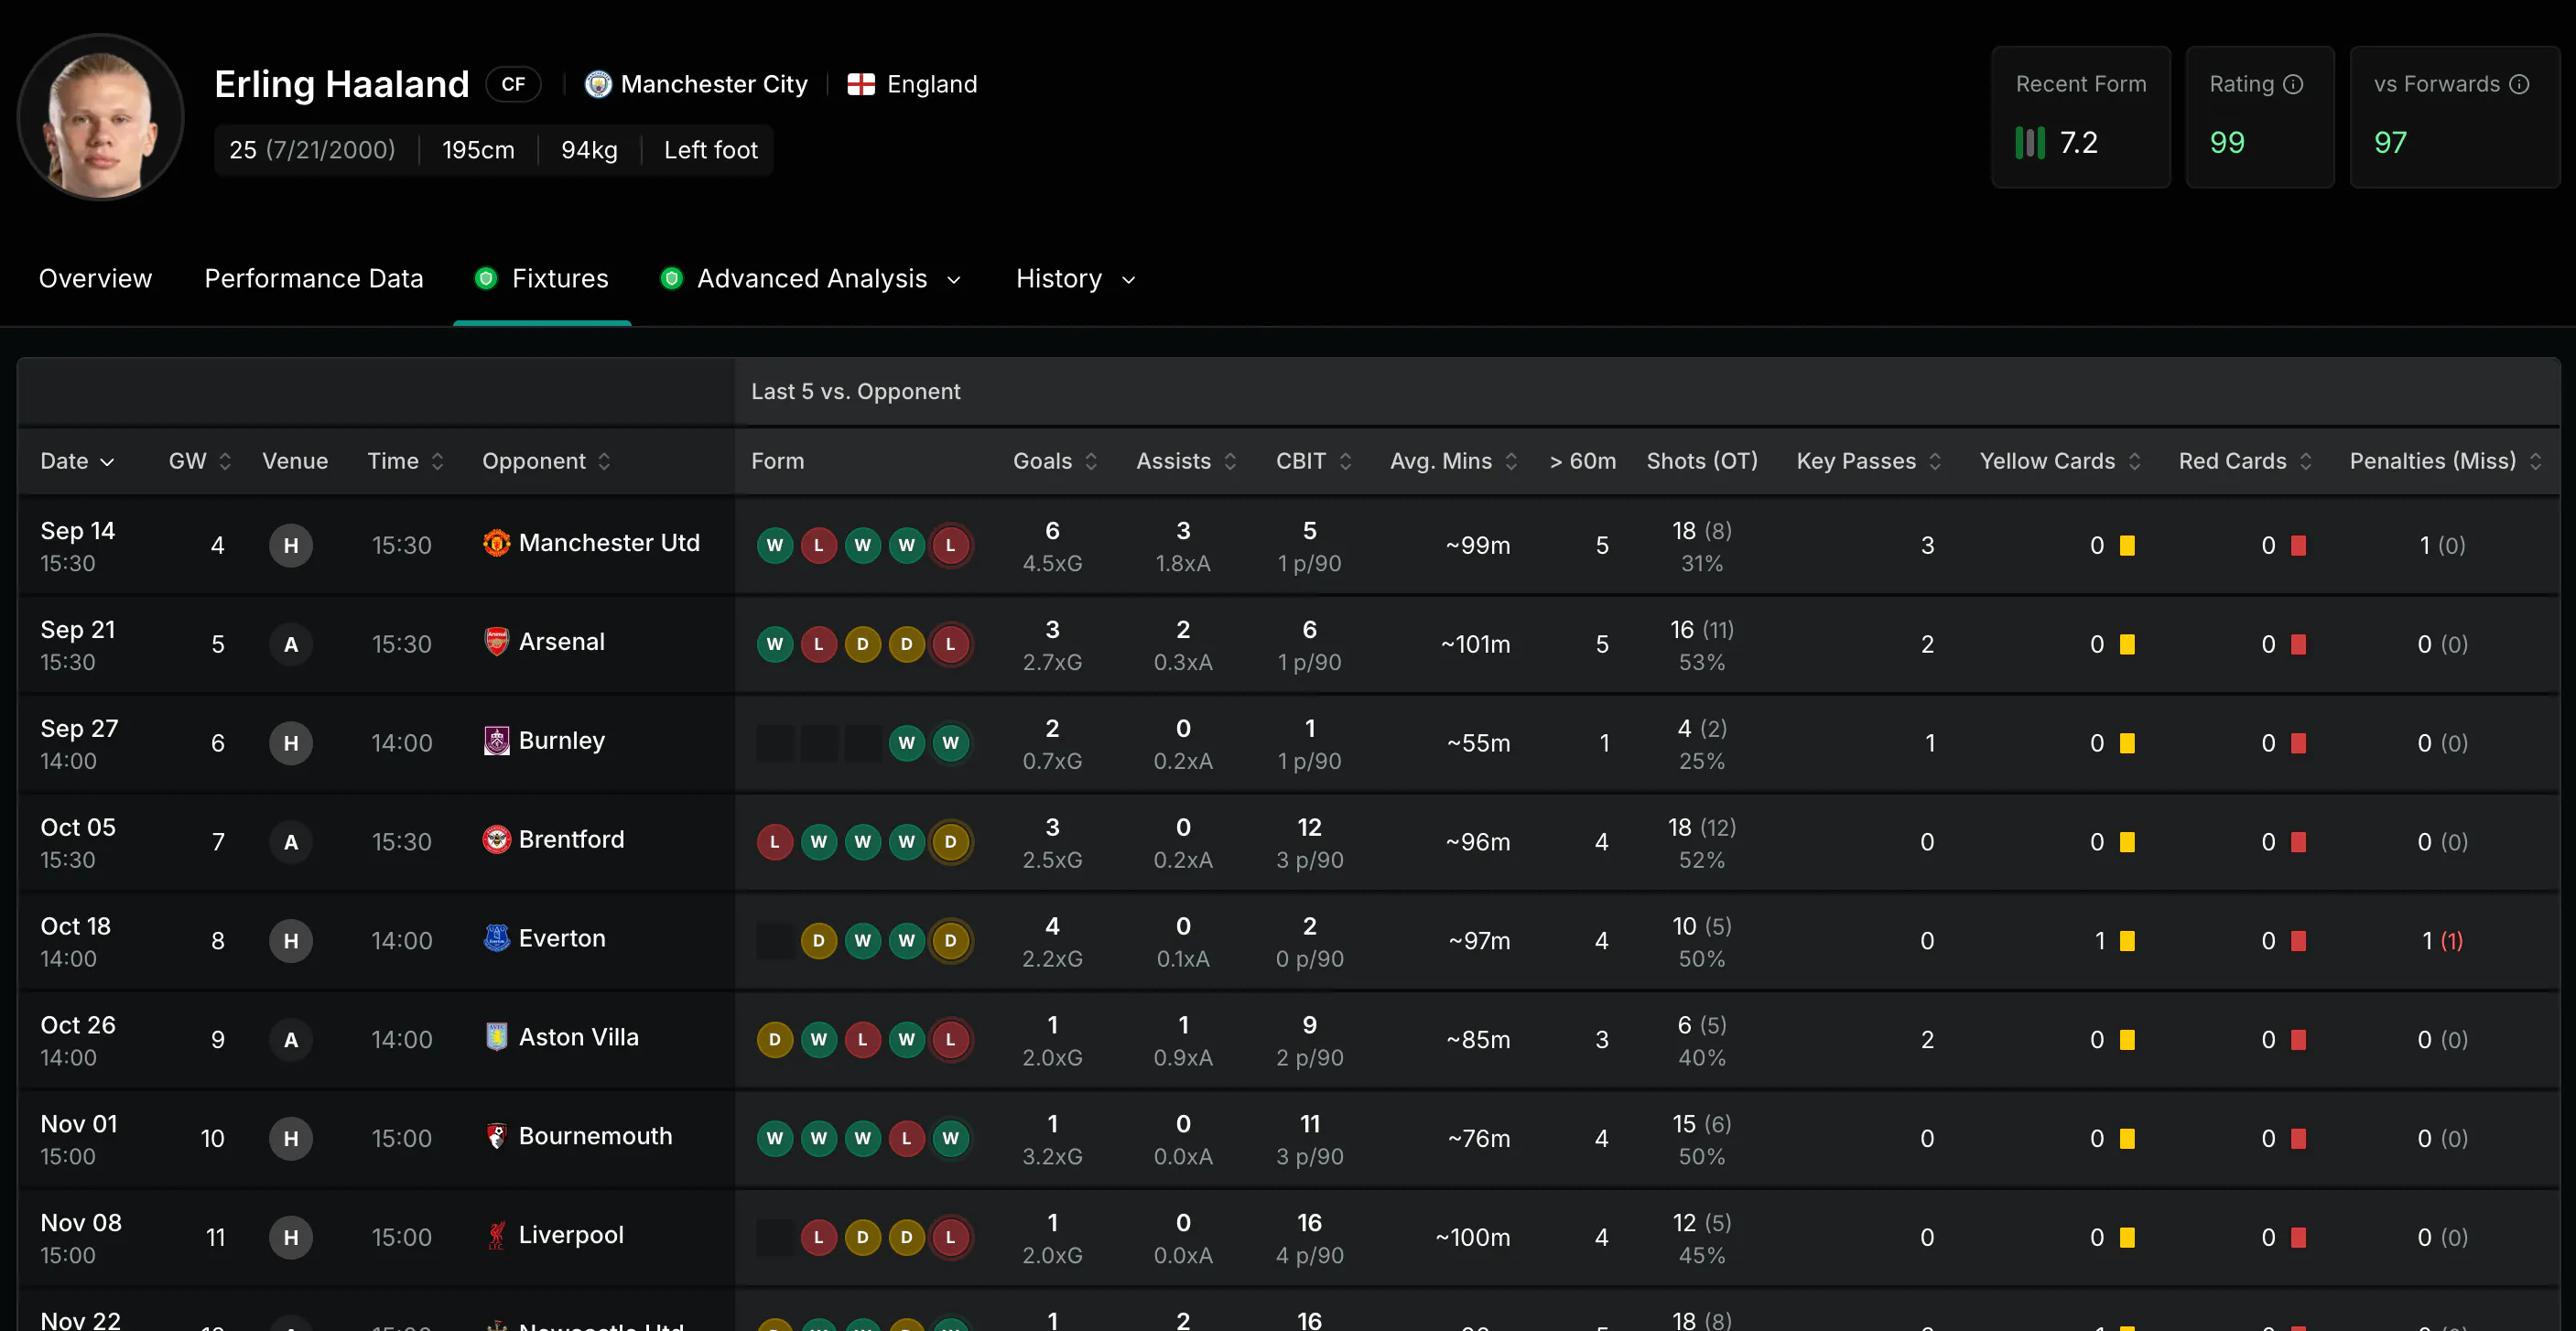Image resolution: width=2576 pixels, height=1331 pixels.
Task: Sort by Yellow Cards column
Action: coord(2060,461)
